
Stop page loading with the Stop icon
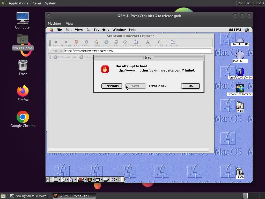(x=76, y=42)
